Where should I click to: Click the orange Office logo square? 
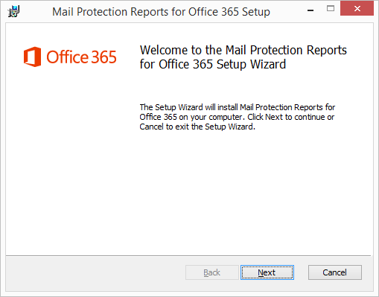32,57
